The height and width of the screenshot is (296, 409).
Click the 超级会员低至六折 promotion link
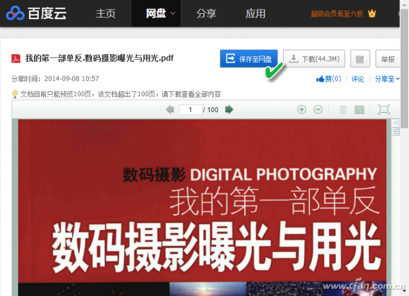point(337,14)
